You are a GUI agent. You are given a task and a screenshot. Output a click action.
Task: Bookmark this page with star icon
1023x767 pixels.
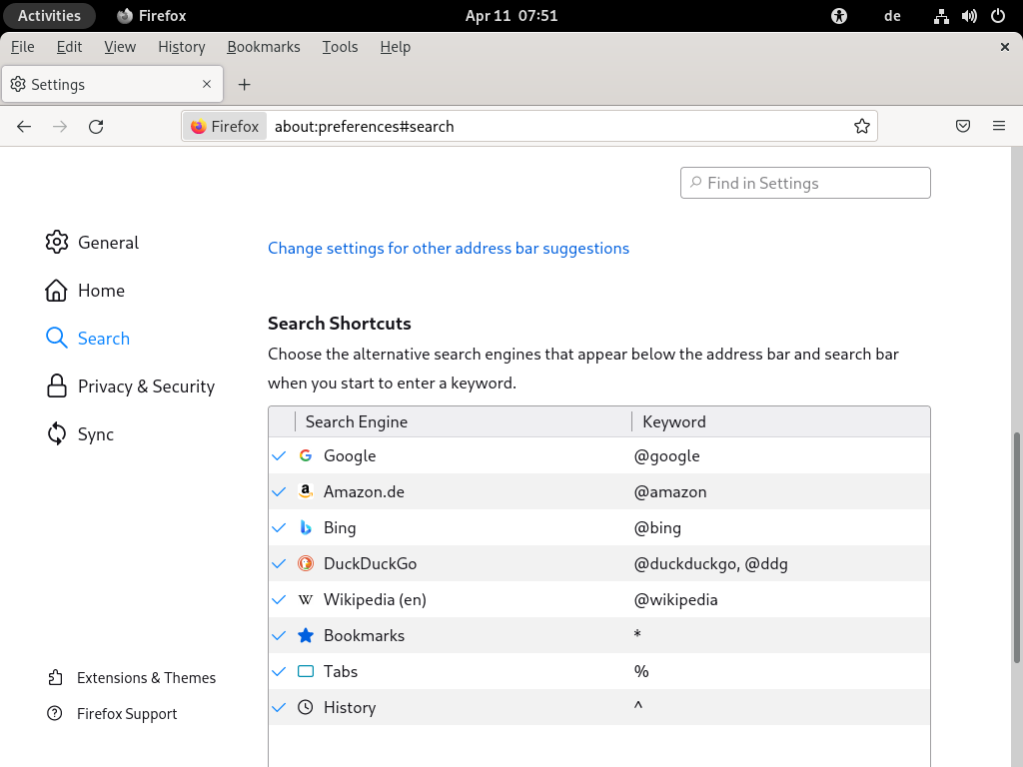[x=861, y=127]
